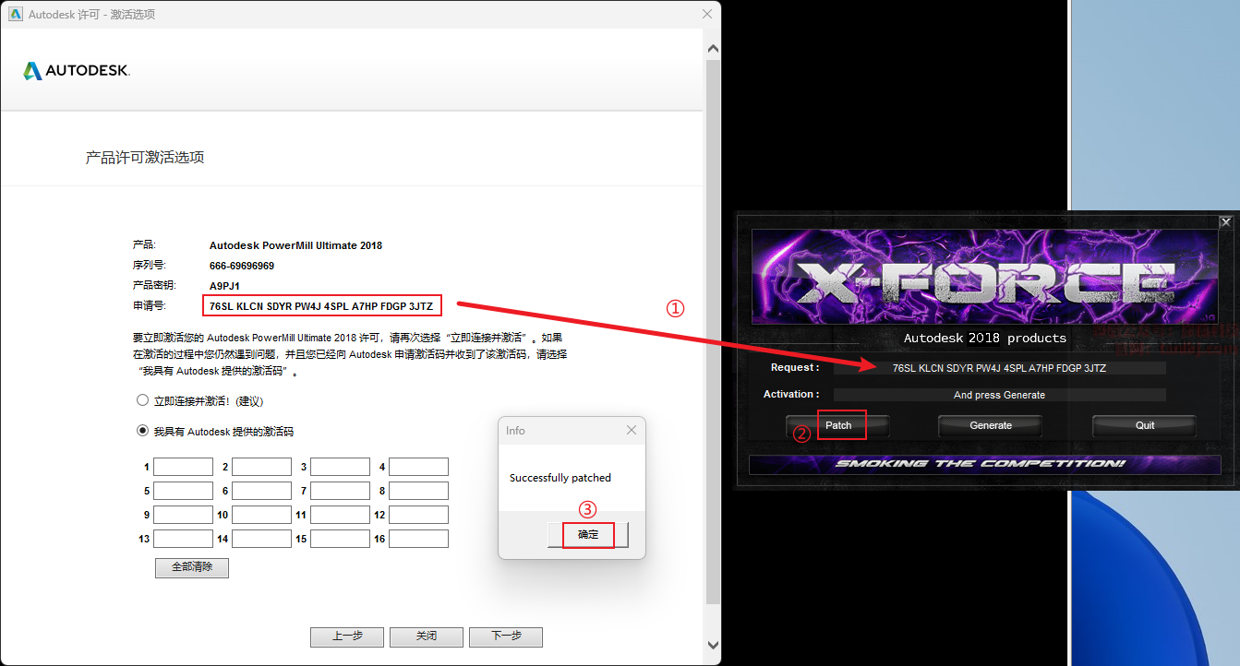Click activation code box number 12
This screenshot has height=666, width=1240.
(418, 515)
